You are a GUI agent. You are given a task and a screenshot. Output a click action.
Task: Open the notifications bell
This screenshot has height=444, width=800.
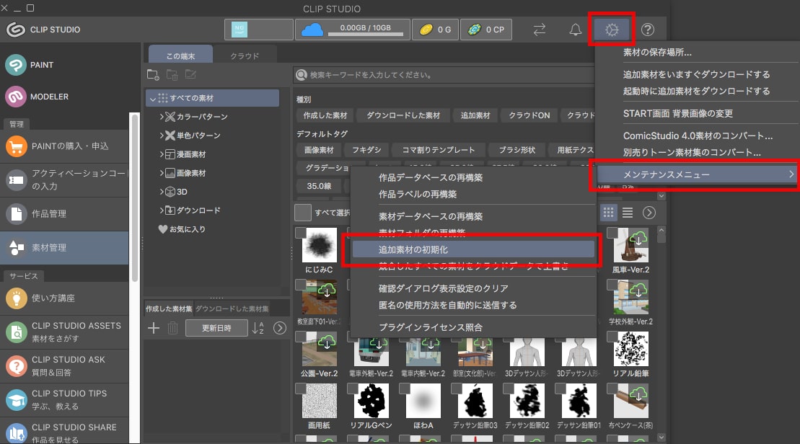pos(575,30)
